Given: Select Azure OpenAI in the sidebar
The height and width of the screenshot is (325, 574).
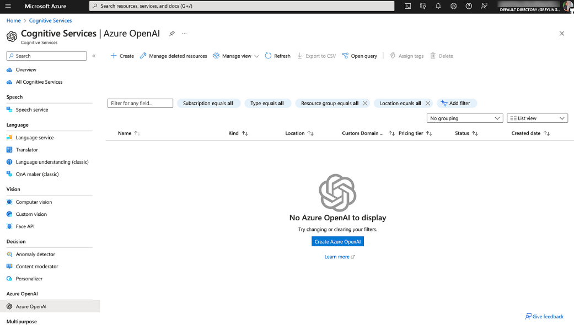Looking at the screenshot, I should click(x=50, y=306).
